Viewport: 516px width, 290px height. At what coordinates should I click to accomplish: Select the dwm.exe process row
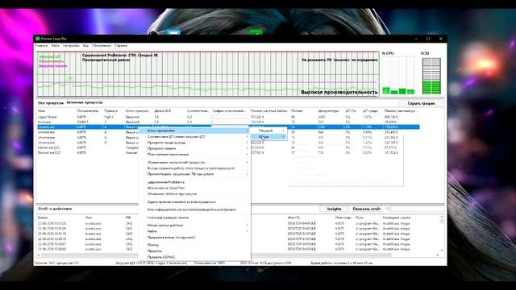(227, 122)
